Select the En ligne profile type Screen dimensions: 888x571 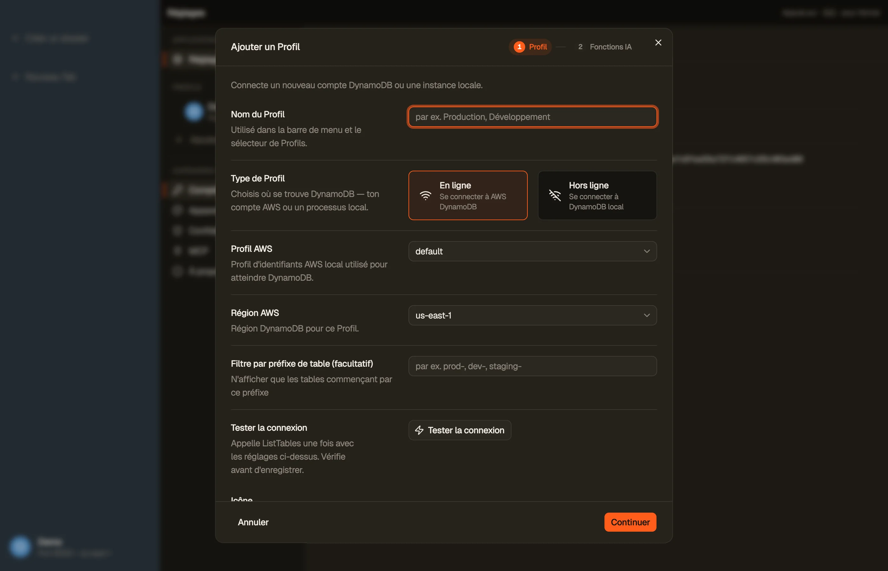468,195
